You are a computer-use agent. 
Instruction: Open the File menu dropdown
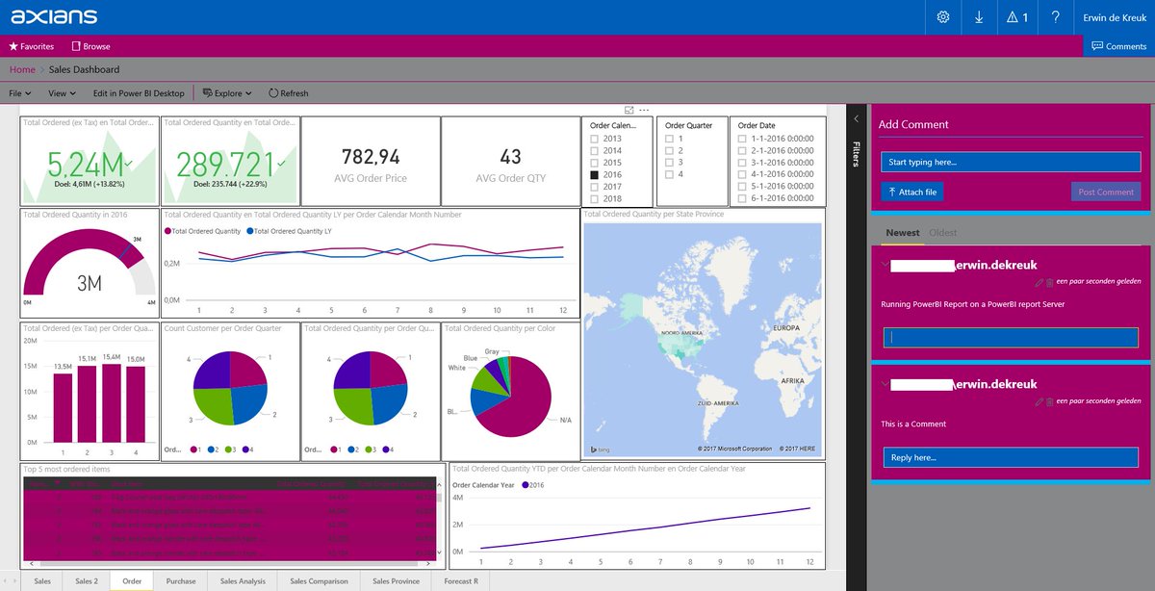point(19,92)
